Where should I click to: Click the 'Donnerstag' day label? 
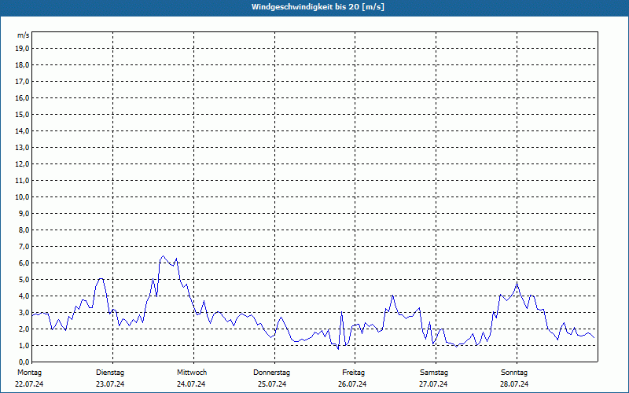pyautogui.click(x=272, y=373)
